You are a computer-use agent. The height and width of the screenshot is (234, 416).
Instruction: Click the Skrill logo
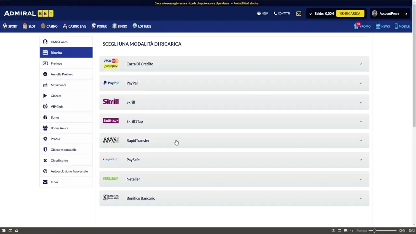(111, 102)
